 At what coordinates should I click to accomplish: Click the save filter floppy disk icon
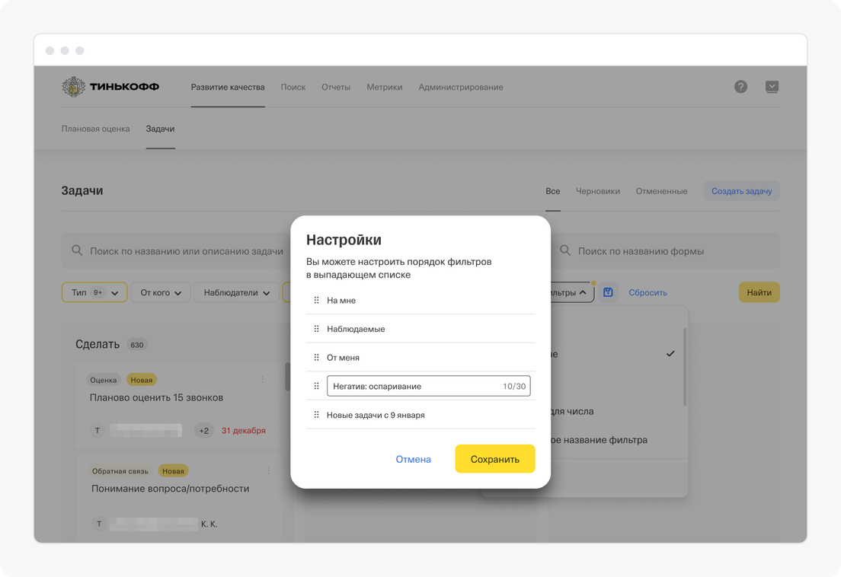click(608, 292)
